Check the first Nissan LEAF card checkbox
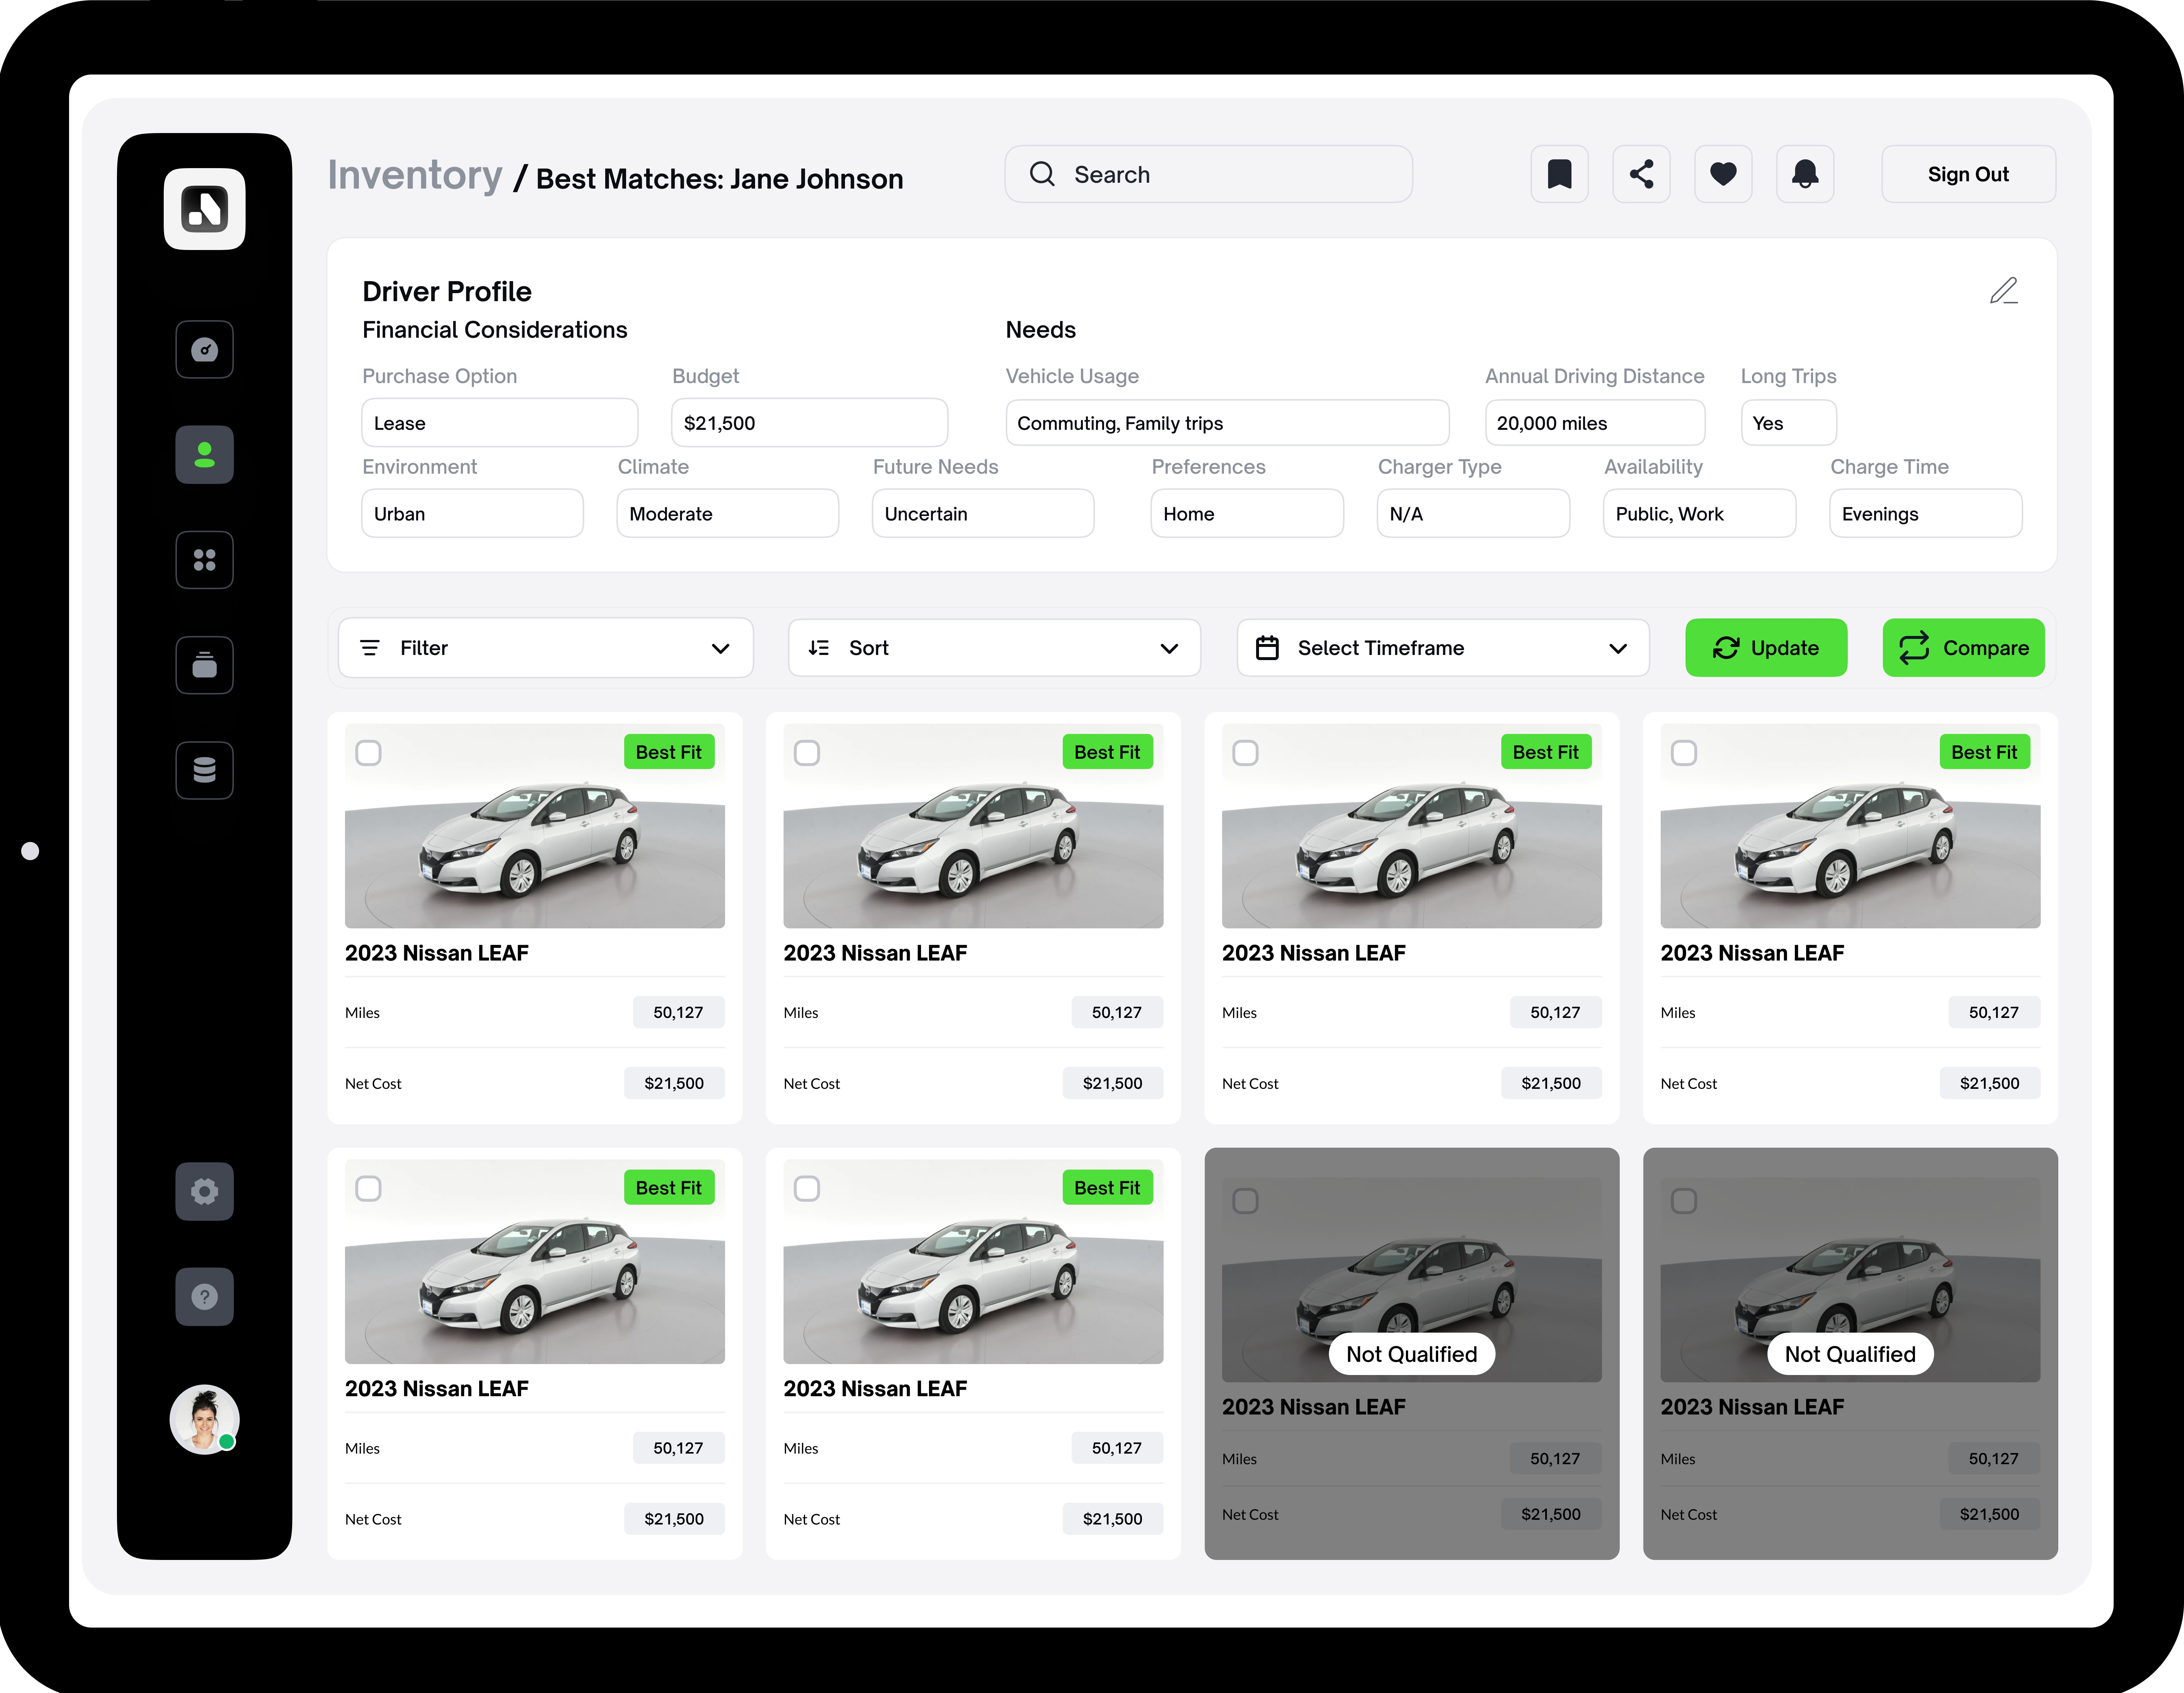Image resolution: width=2184 pixels, height=1693 pixels. pos(368,753)
